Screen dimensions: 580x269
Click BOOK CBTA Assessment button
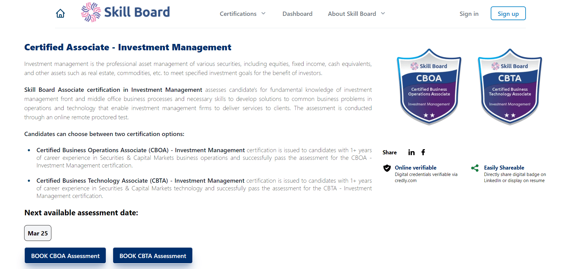(153, 256)
